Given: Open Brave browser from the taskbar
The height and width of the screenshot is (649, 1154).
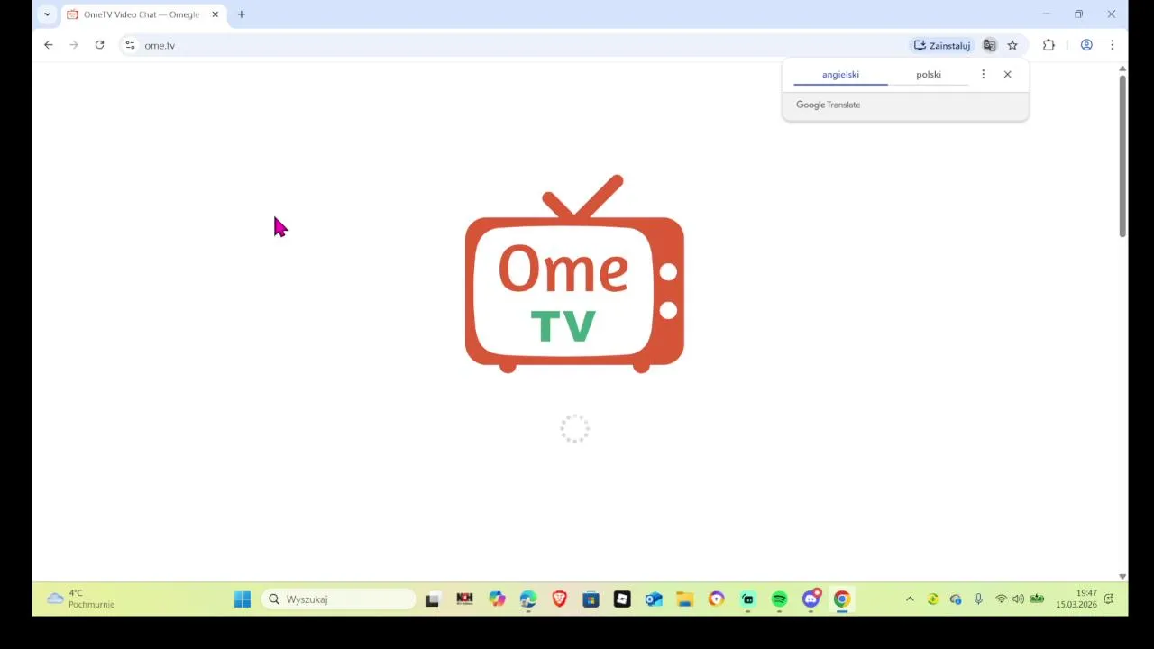Looking at the screenshot, I should [560, 599].
